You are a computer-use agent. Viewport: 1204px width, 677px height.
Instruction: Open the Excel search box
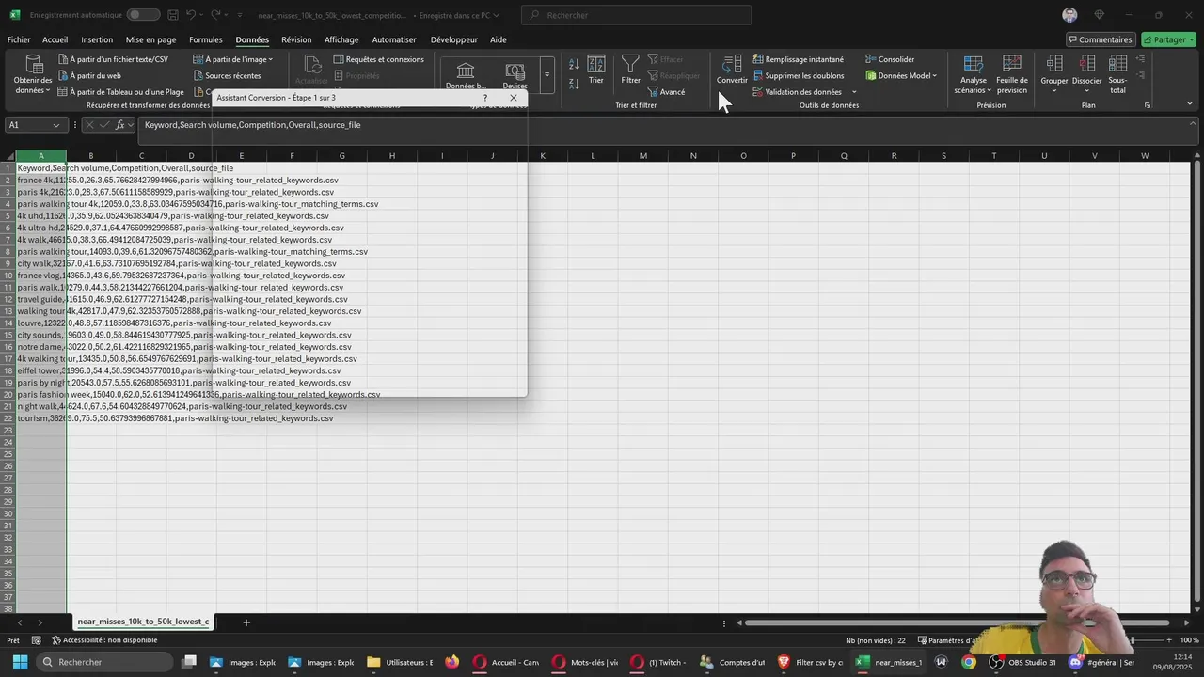pos(636,15)
